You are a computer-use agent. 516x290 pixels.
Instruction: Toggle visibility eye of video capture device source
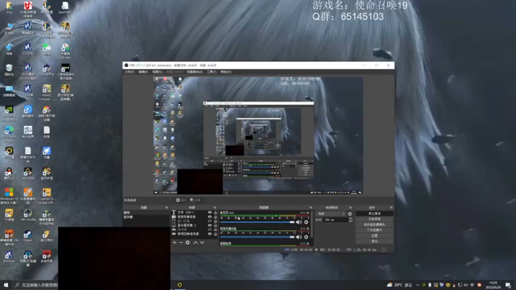tap(210, 217)
